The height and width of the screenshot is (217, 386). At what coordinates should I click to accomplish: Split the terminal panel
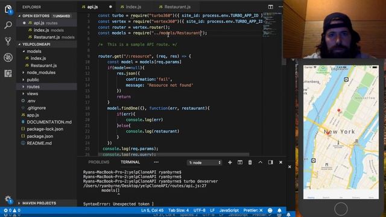click(240, 162)
